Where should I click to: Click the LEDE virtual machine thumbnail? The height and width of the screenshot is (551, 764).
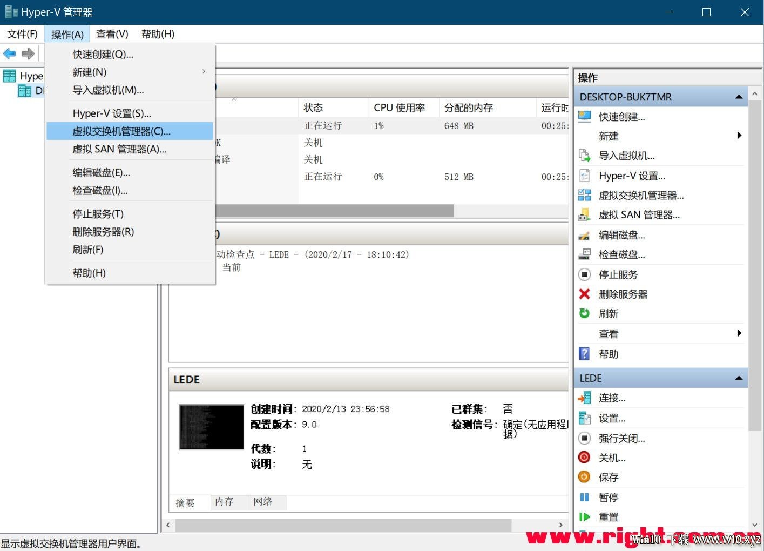211,427
